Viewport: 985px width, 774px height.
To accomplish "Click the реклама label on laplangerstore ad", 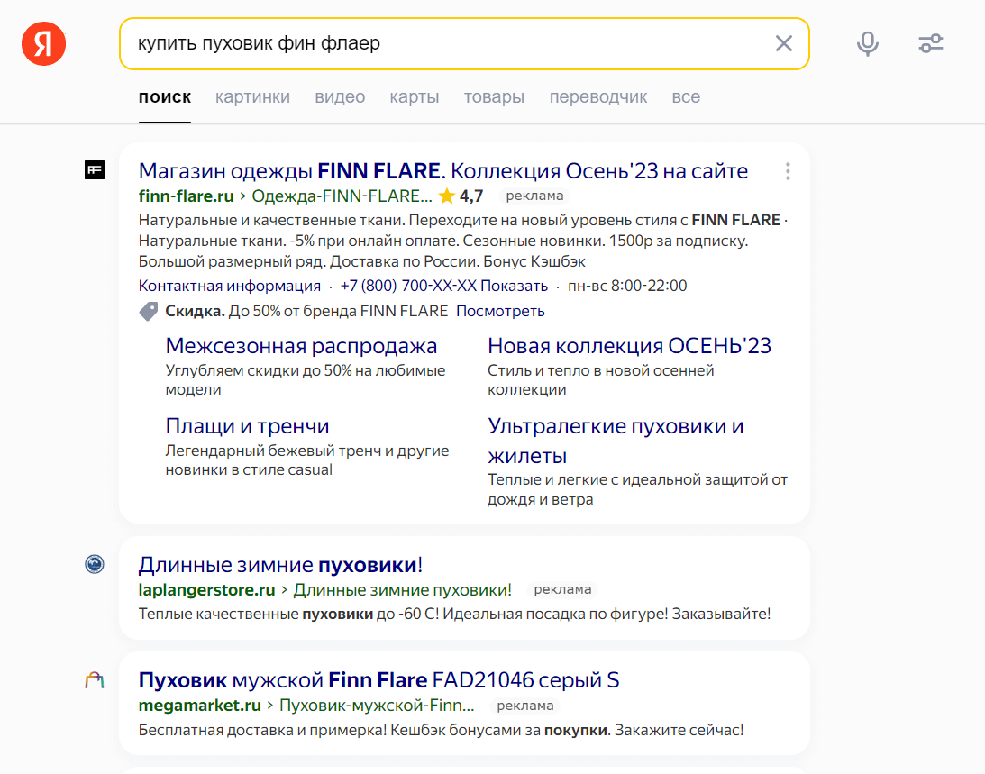I will coord(562,590).
